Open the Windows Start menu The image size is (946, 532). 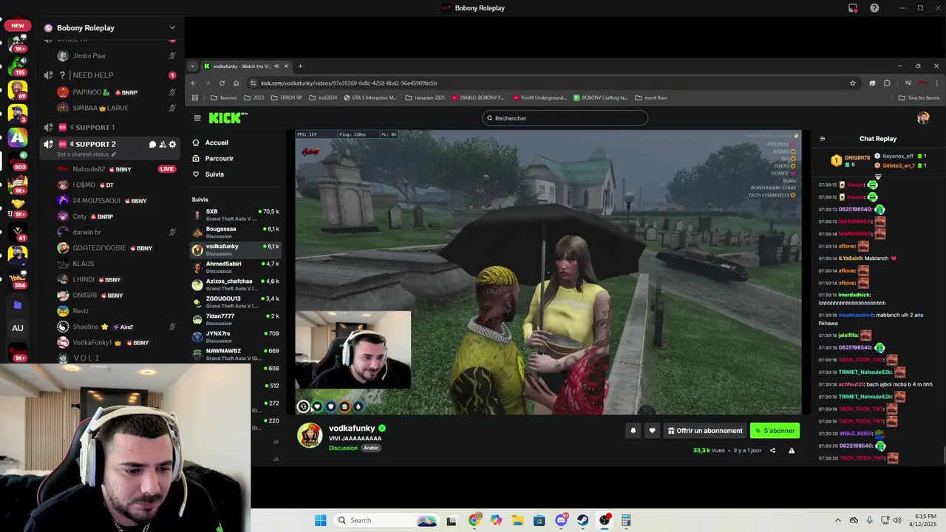pyautogui.click(x=320, y=520)
